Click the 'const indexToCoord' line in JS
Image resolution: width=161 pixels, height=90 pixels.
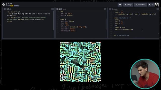[x=122, y=18]
